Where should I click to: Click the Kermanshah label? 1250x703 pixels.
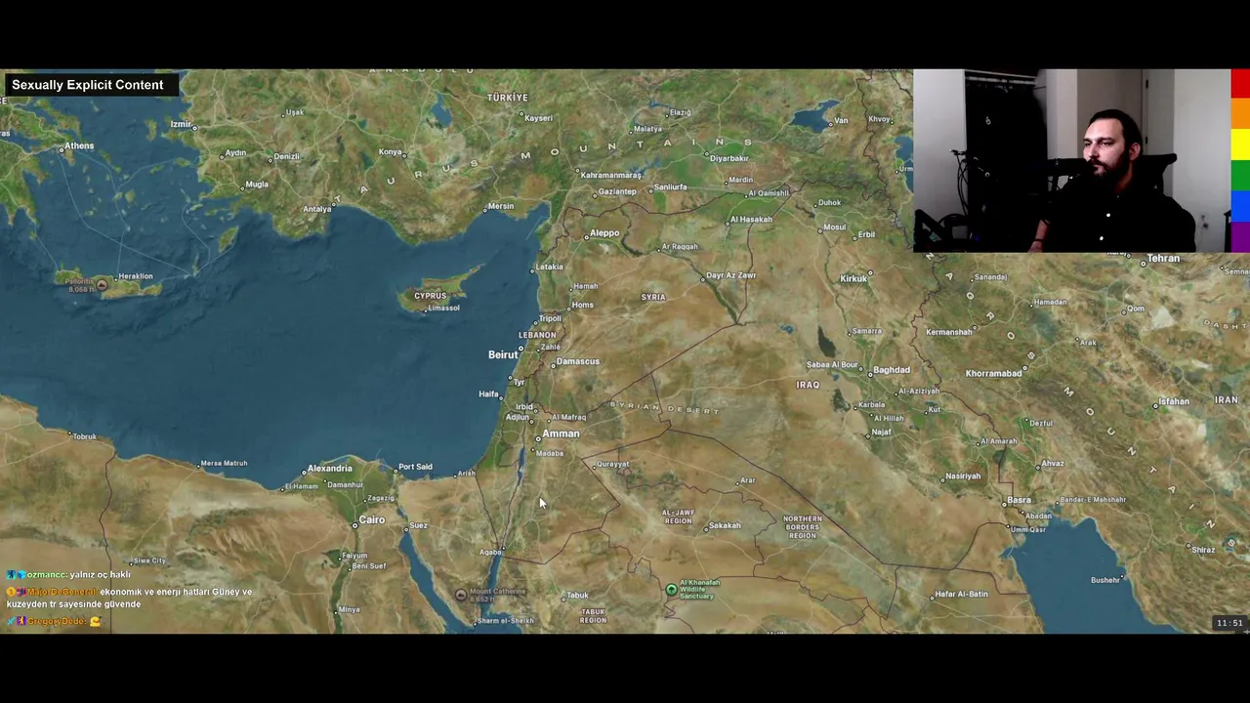tap(949, 332)
